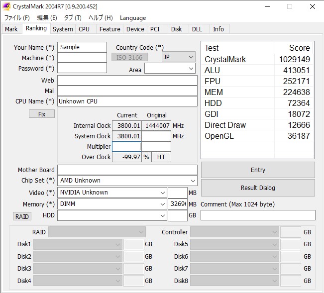Click the Memory size MB field
Image resolution: width=324 pixels, height=293 pixels.
(x=178, y=204)
